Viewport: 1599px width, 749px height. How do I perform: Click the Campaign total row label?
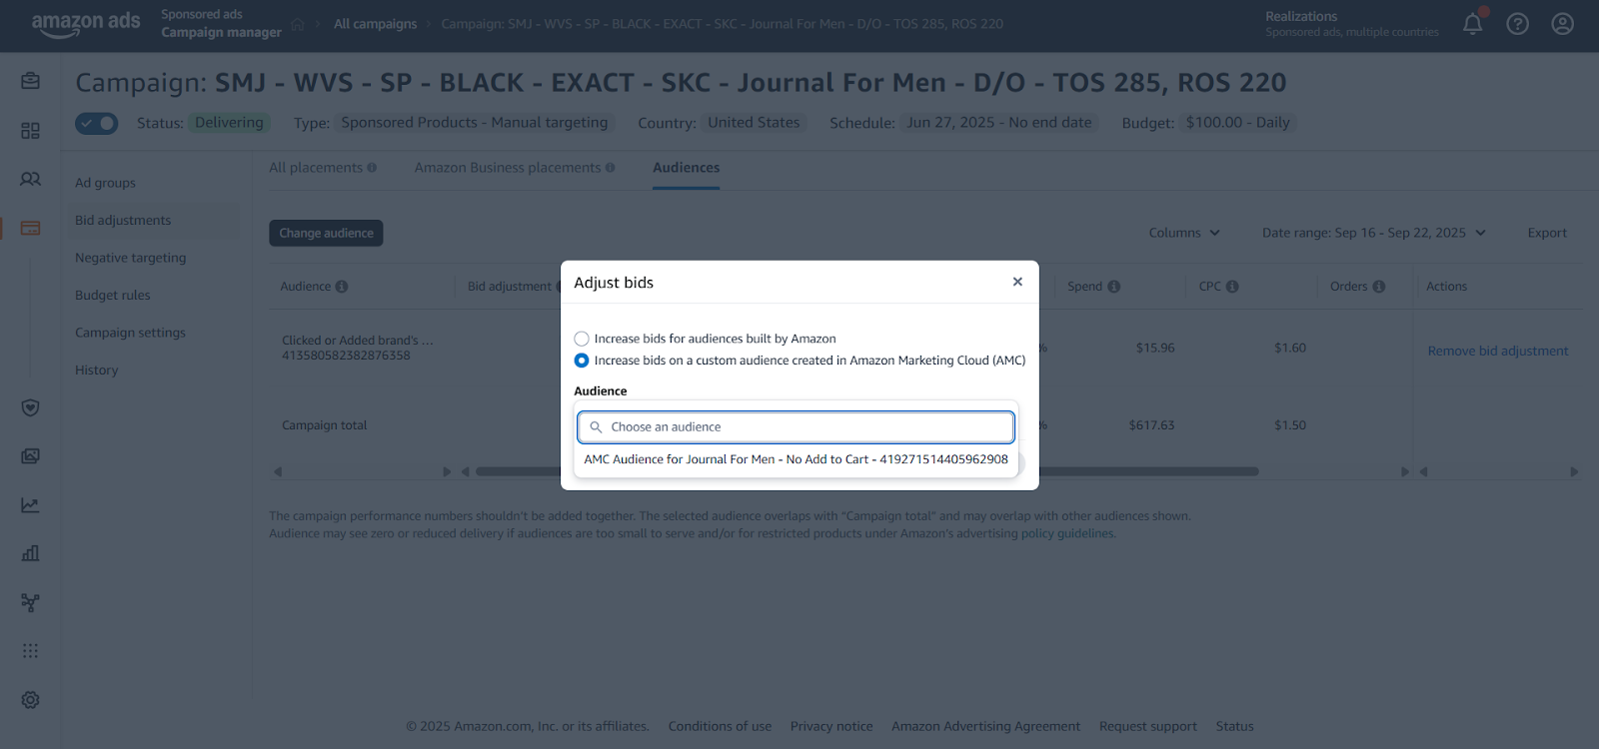[x=325, y=425]
